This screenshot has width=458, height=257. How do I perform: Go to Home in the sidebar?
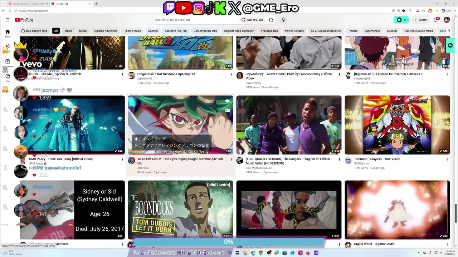pyautogui.click(x=8, y=33)
